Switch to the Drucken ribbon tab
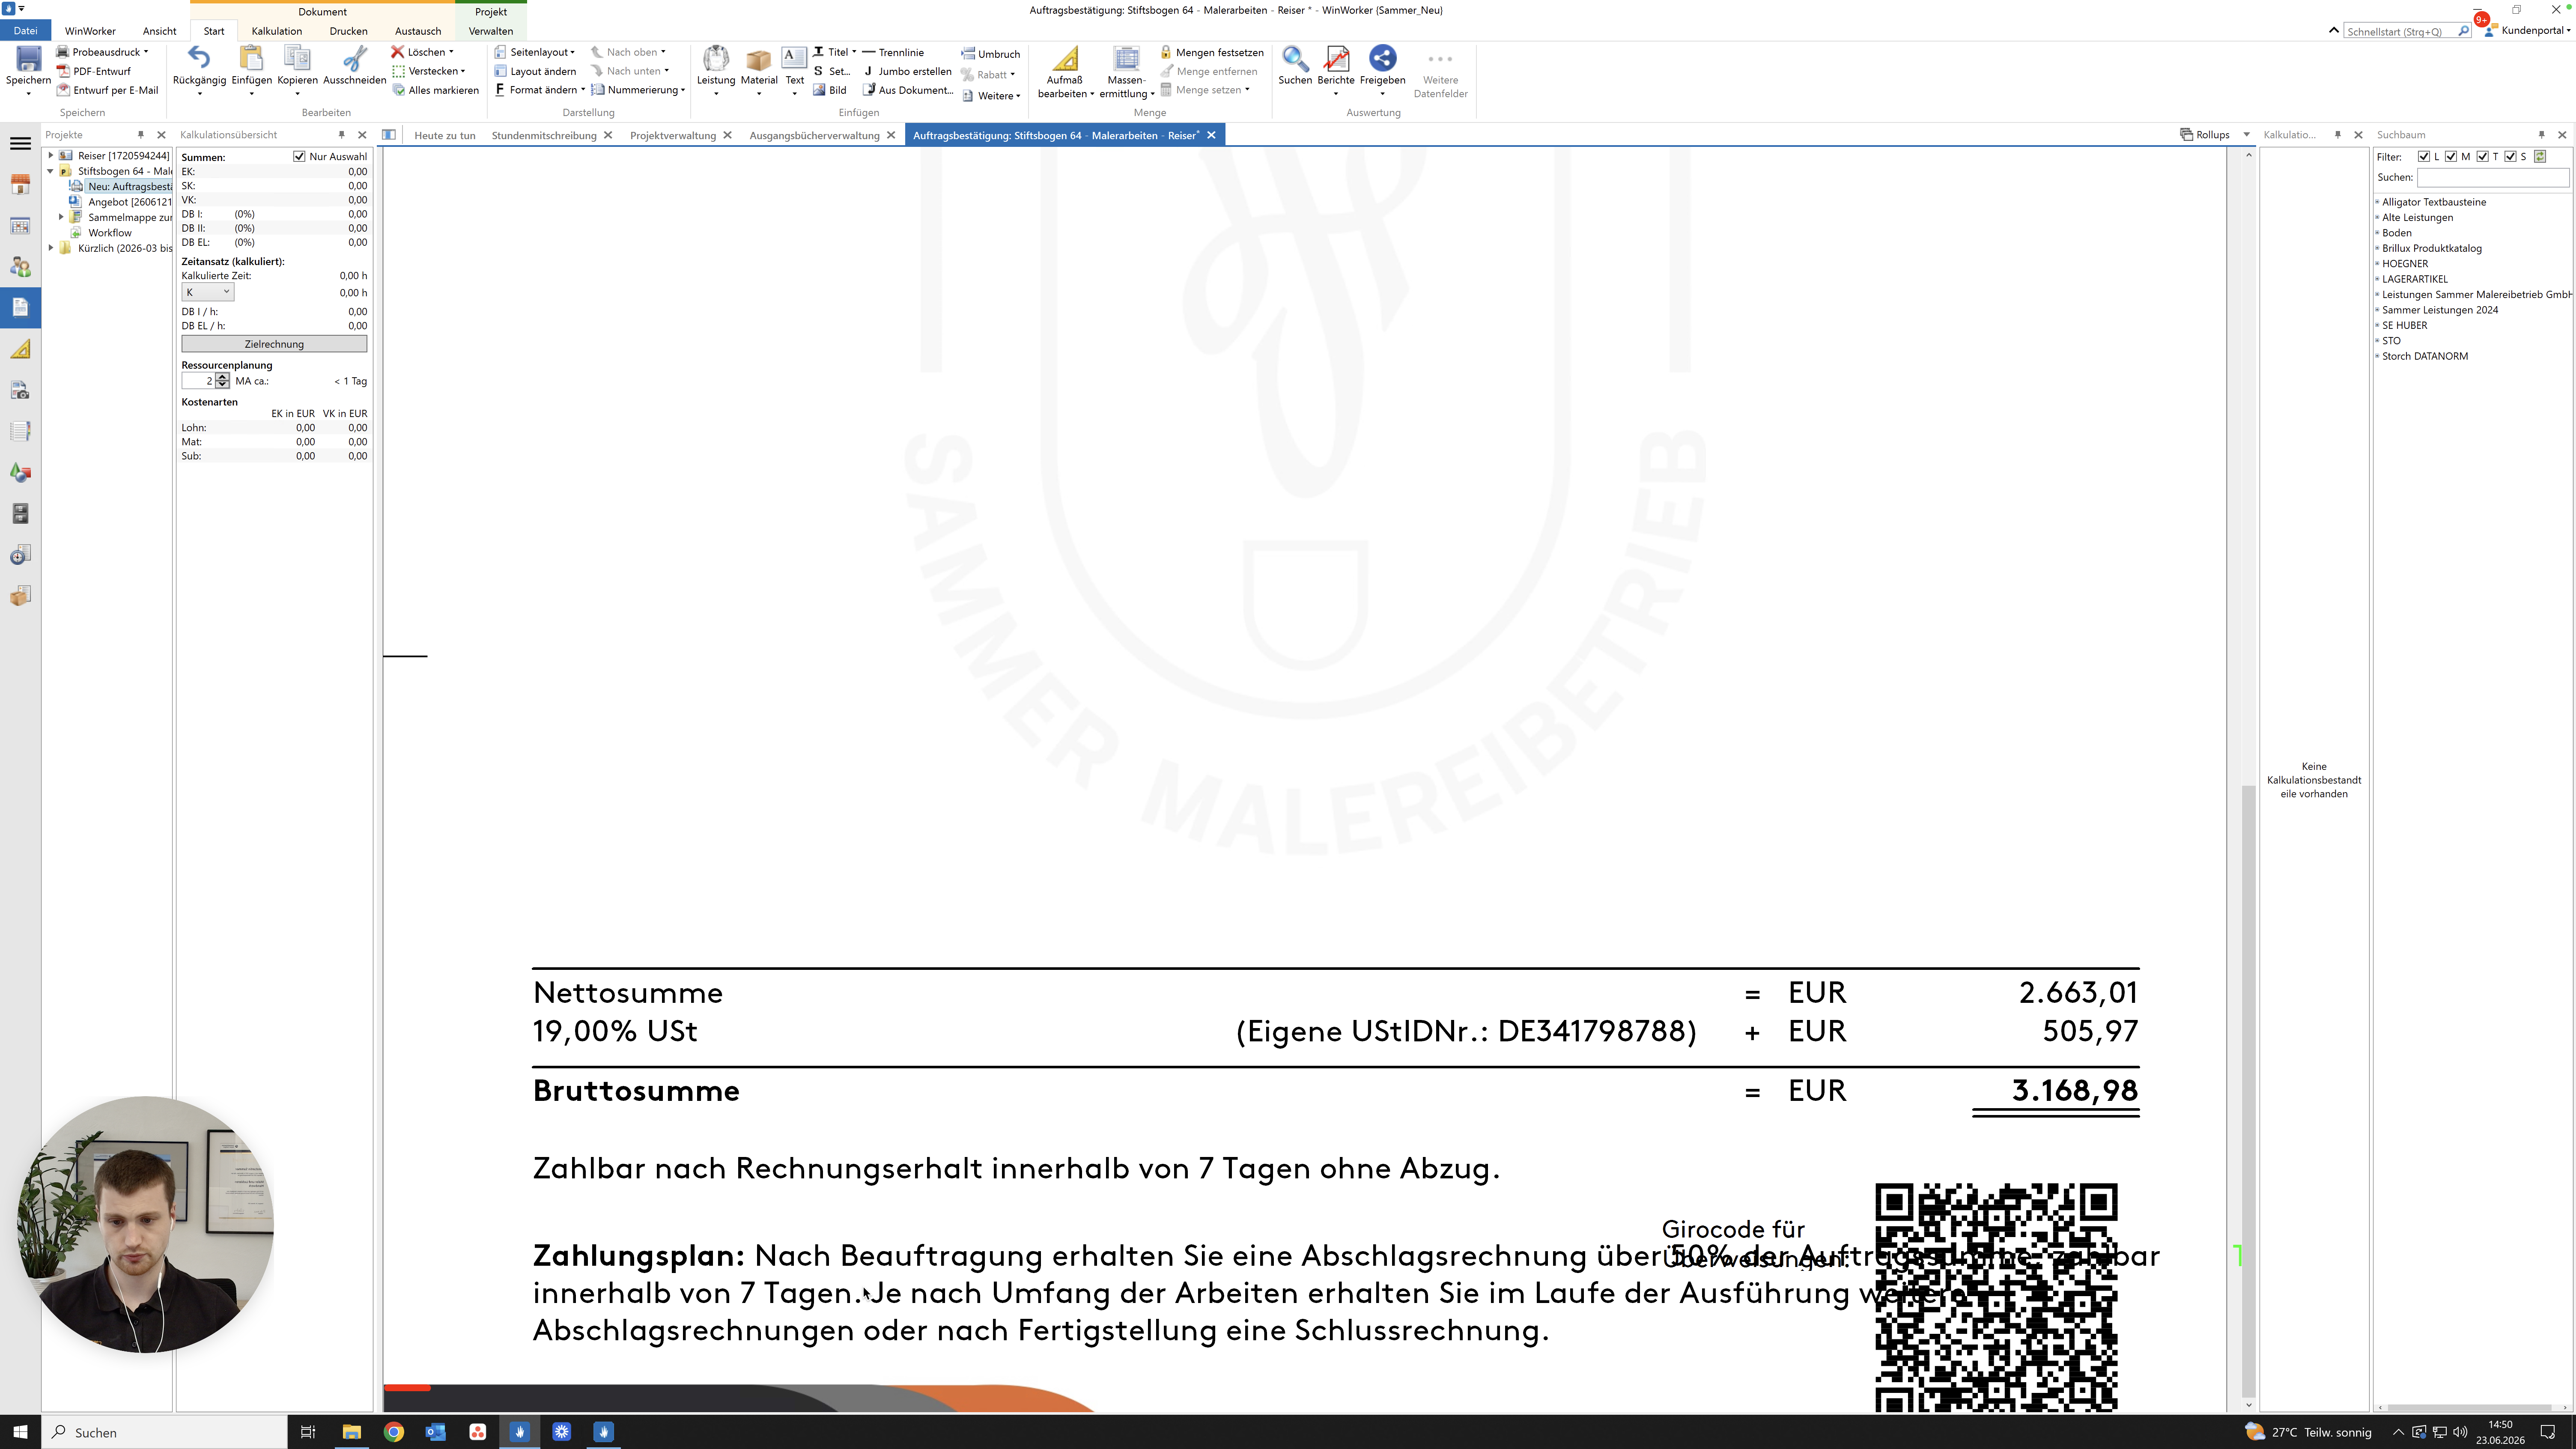 (x=349, y=31)
